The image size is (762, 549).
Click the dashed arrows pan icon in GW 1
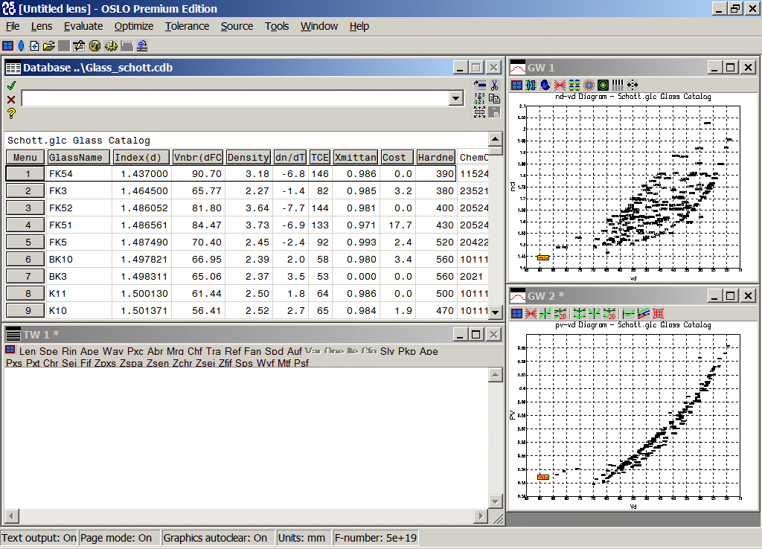click(x=632, y=86)
